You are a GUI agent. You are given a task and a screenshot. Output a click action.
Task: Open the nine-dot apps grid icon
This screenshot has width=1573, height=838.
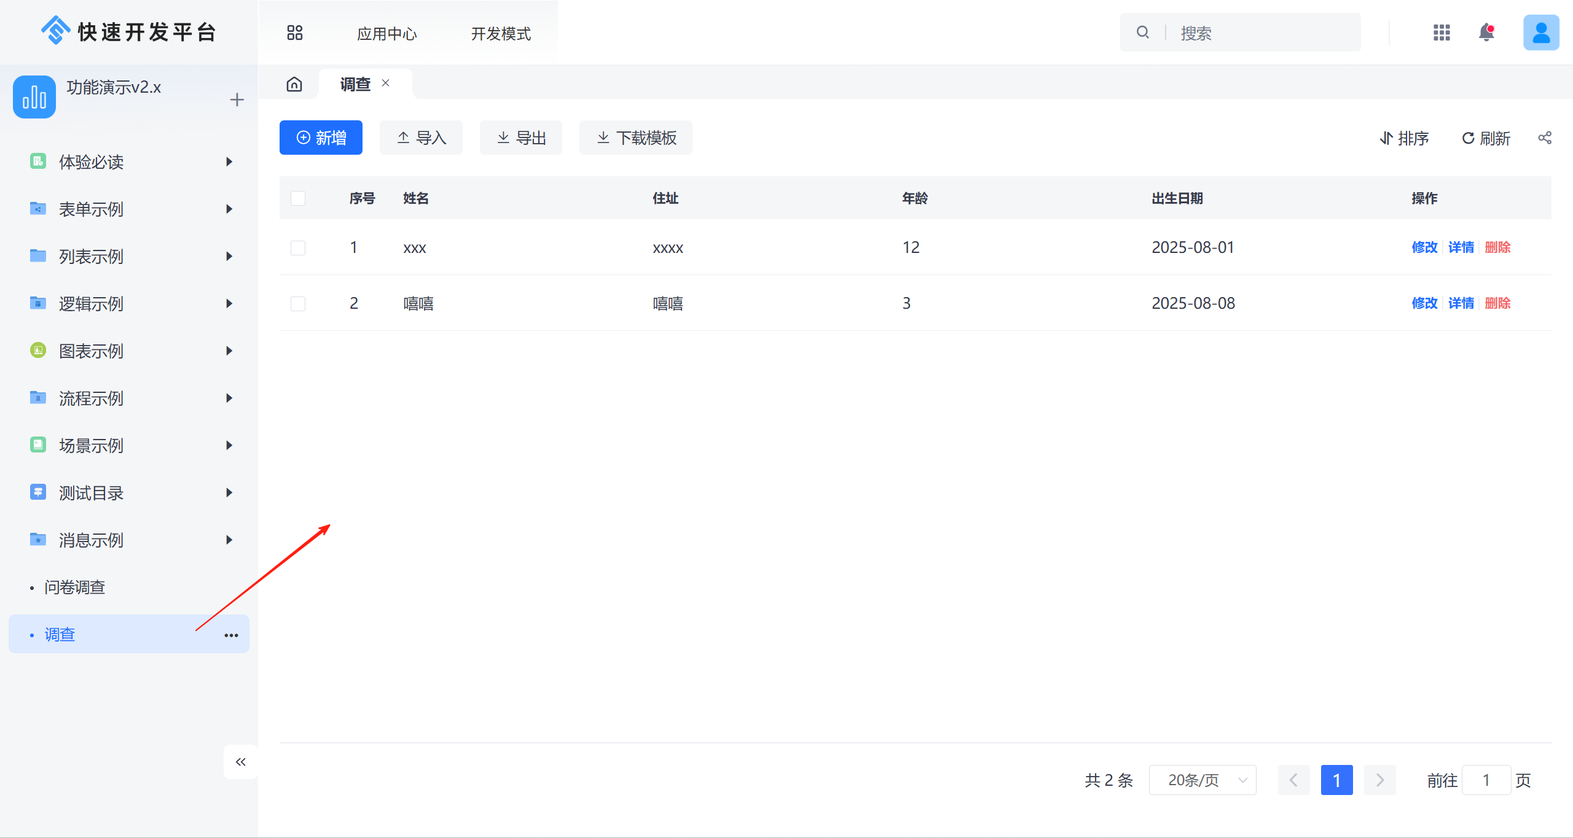(x=1442, y=33)
